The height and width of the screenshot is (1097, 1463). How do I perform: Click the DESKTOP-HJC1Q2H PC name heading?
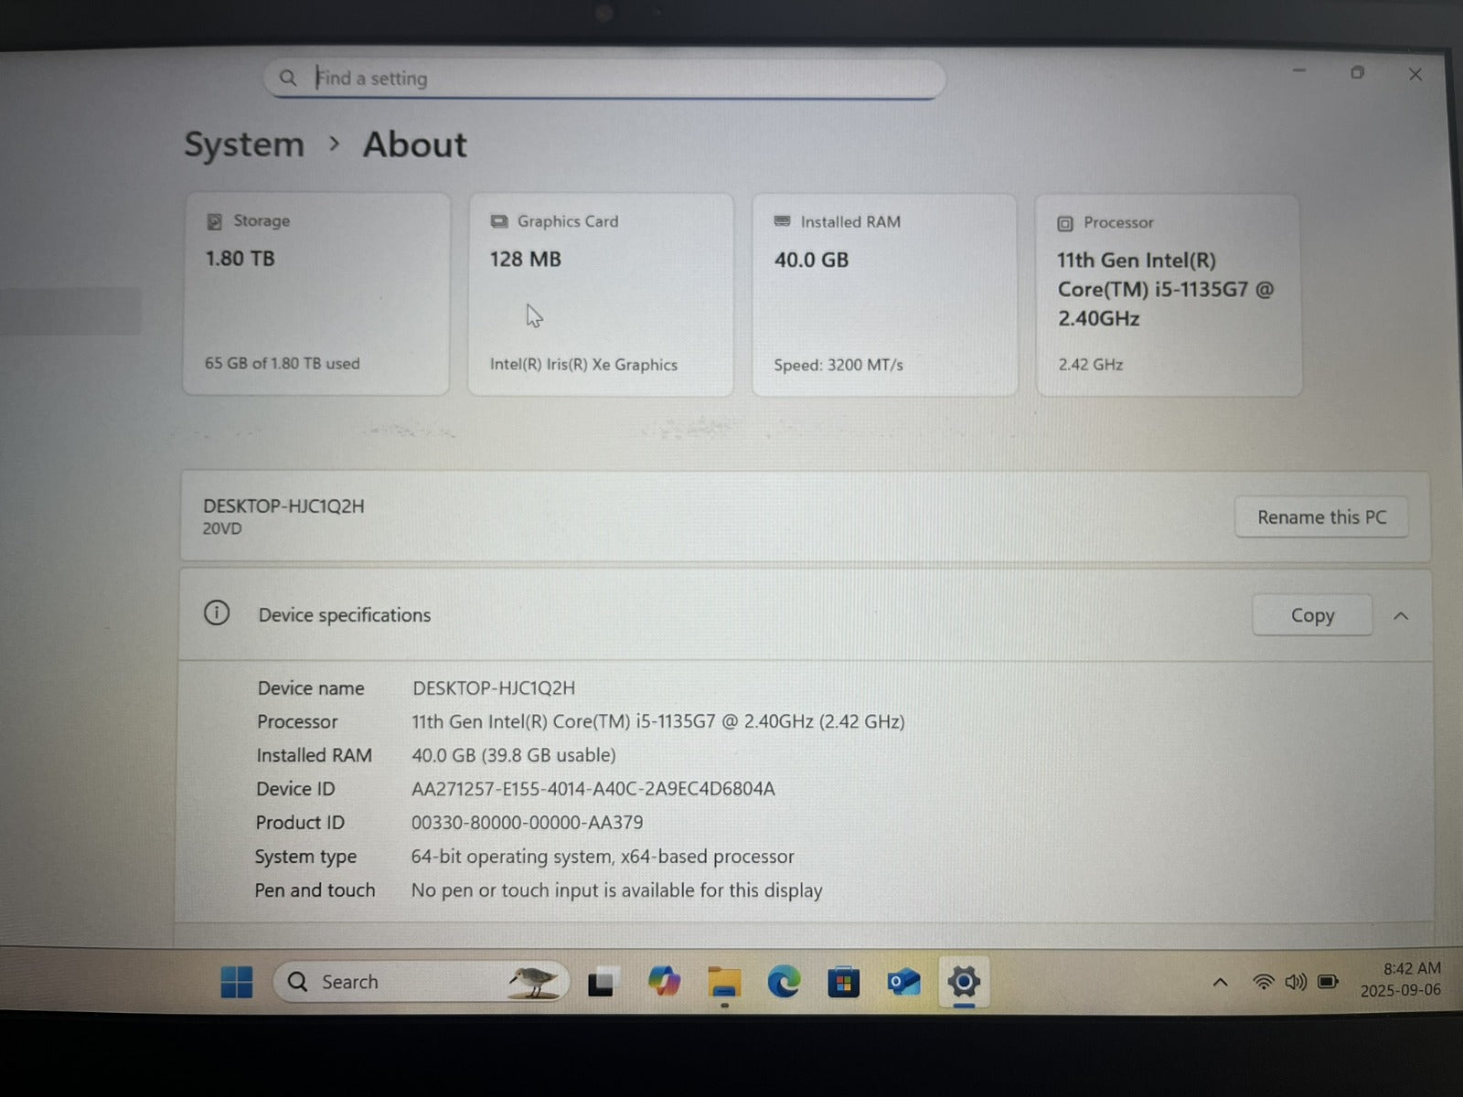[x=283, y=506]
